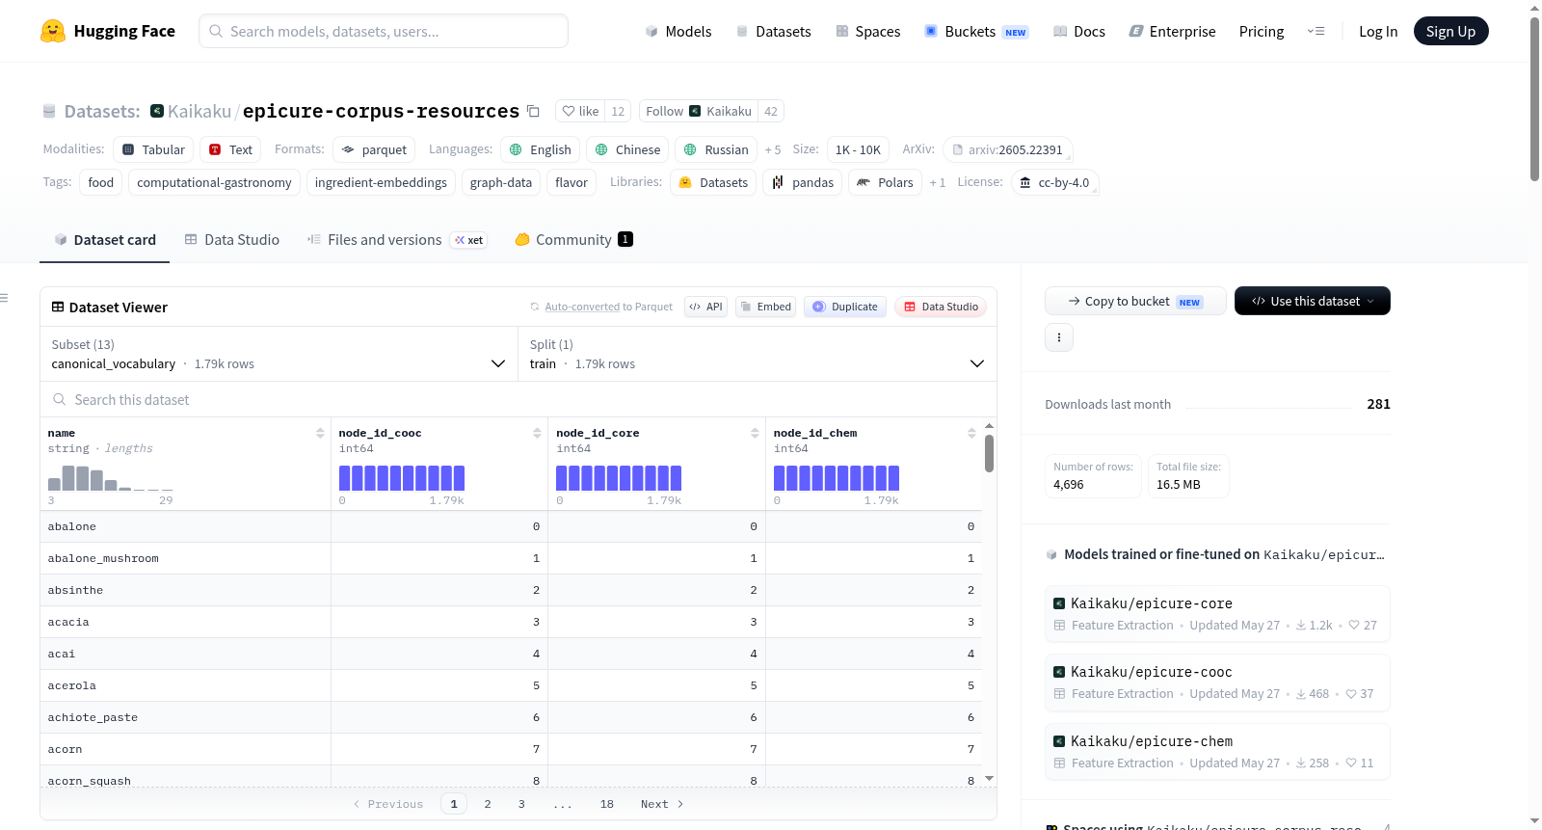This screenshot has height=830, width=1542.
Task: Open the extra navigation menu icon
Action: coord(1316,31)
